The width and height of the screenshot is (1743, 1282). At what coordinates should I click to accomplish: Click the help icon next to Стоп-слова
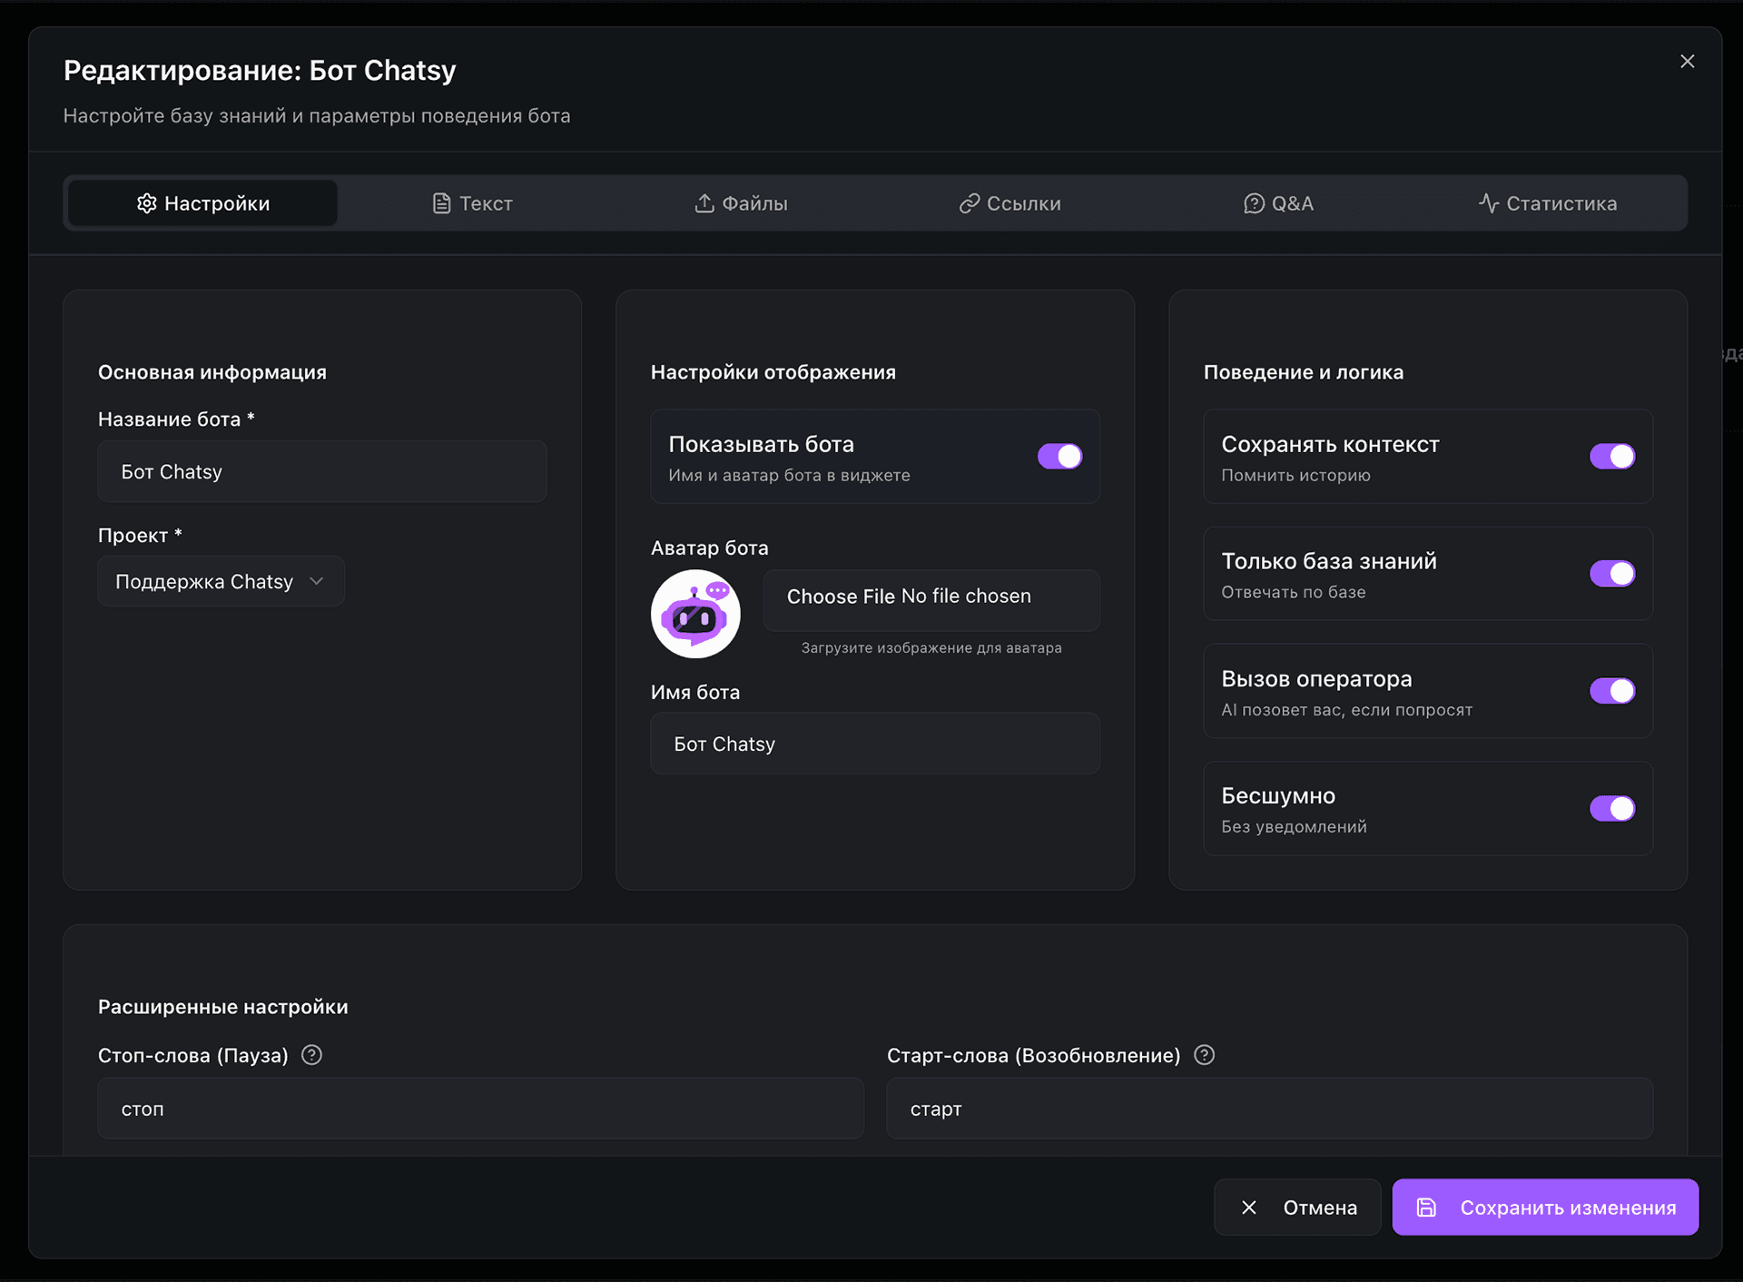311,1055
